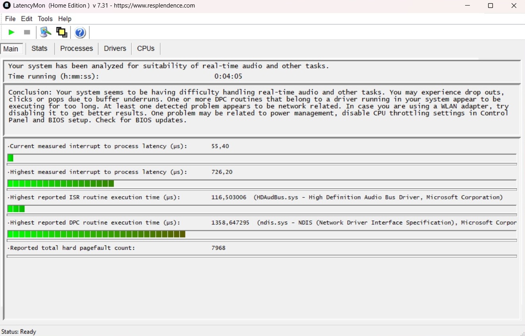Screen dimensions: 525x336
Task: Open the File menu
Action: [10, 19]
